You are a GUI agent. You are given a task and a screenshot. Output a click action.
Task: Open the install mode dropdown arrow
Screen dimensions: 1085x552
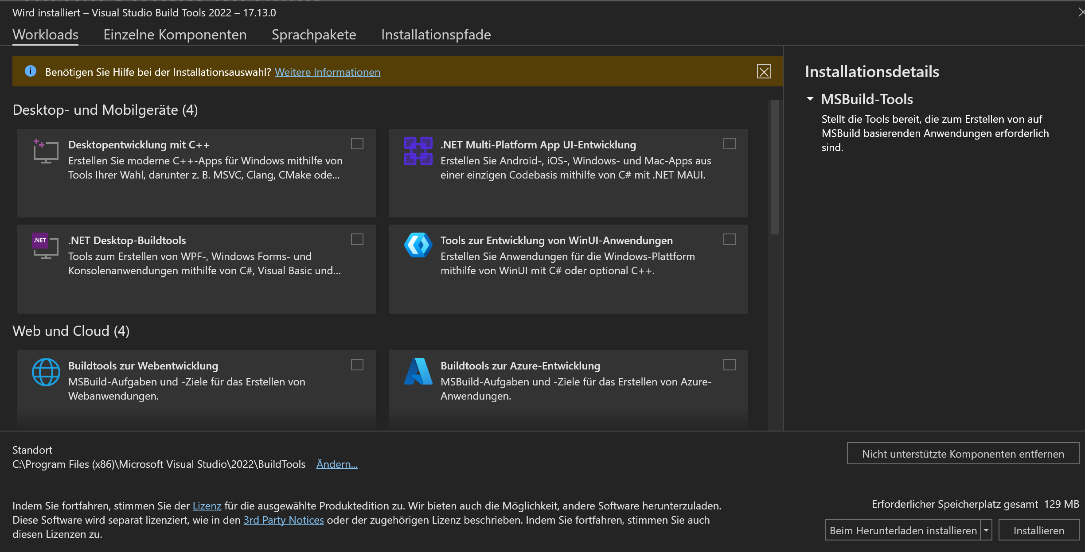click(986, 530)
